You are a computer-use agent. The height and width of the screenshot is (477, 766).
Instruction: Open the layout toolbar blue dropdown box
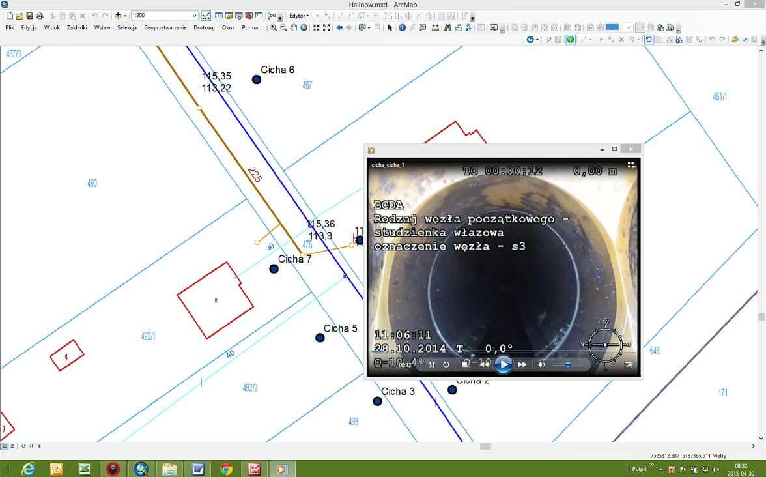coord(619,27)
